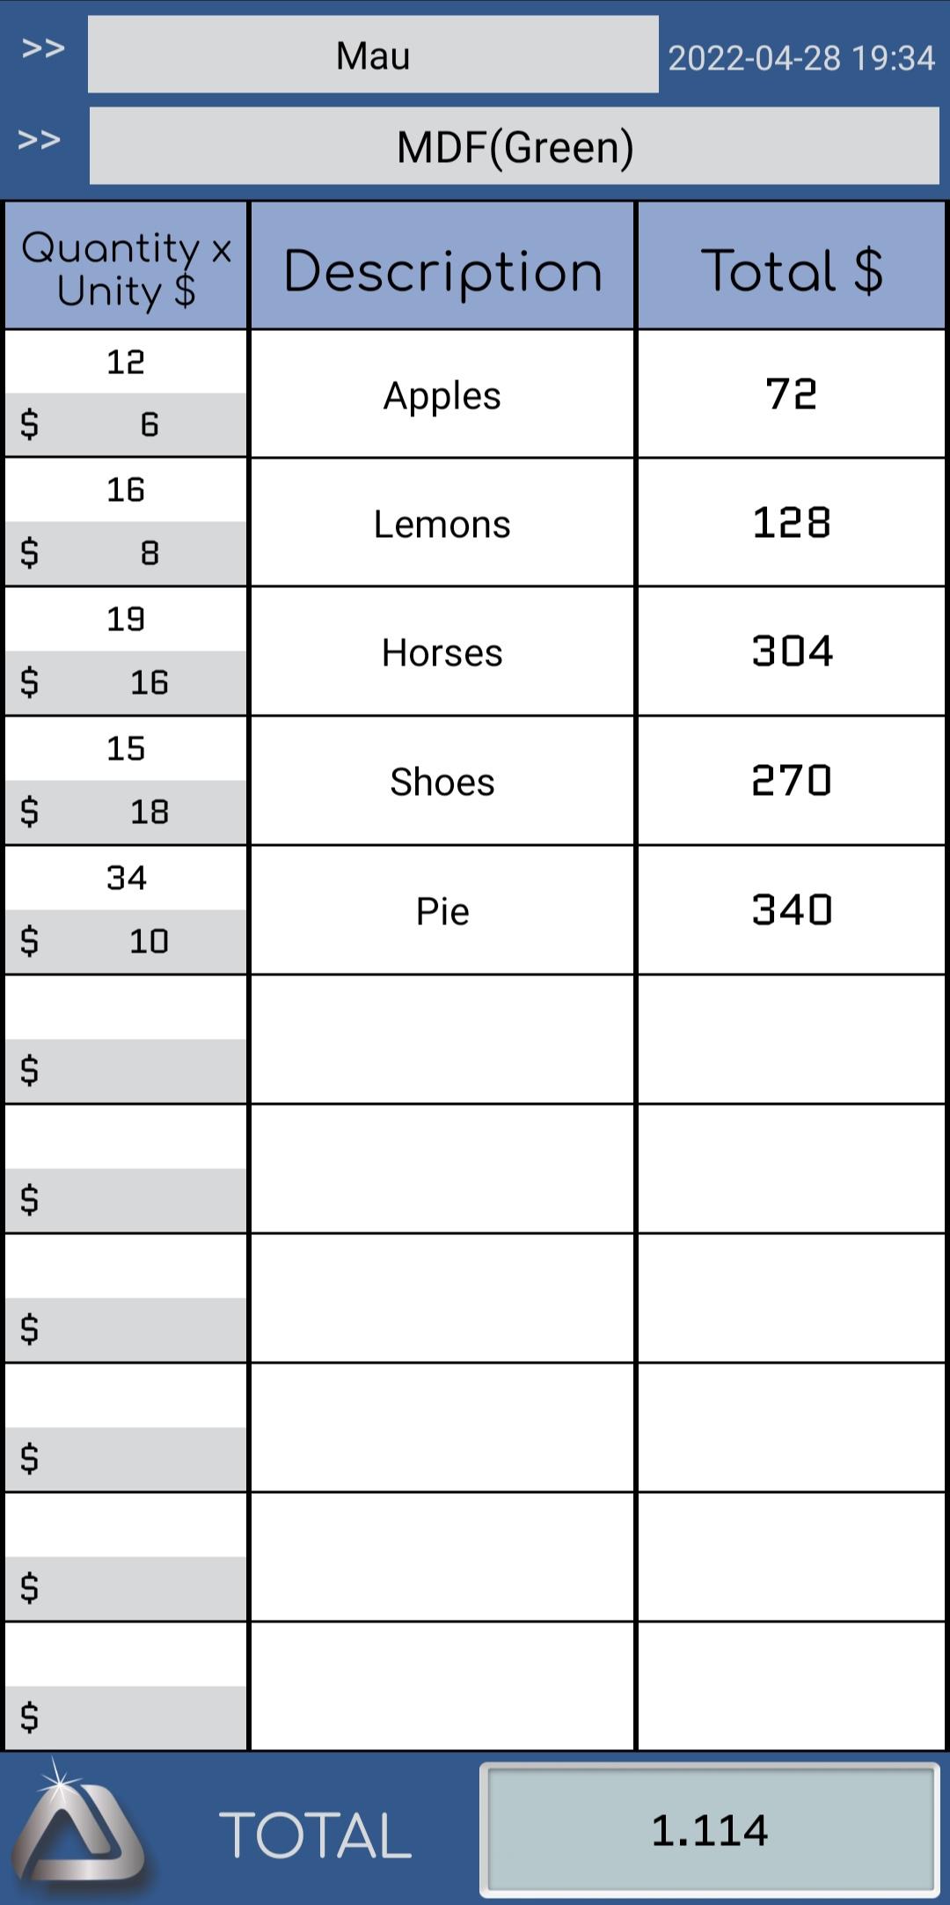950x1905 pixels.
Task: Tap the Quantity x Unity $ header
Action: (x=126, y=268)
